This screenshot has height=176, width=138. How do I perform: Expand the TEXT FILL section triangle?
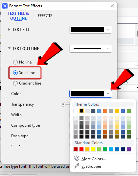pyautogui.click(x=9, y=30)
